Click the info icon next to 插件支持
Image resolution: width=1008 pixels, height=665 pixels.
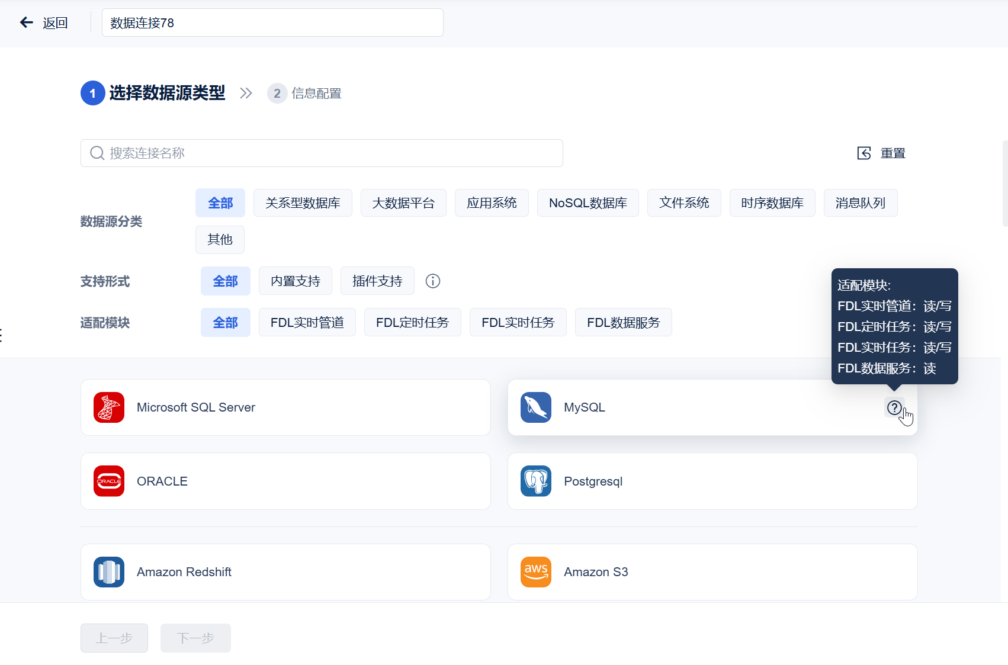click(x=433, y=281)
